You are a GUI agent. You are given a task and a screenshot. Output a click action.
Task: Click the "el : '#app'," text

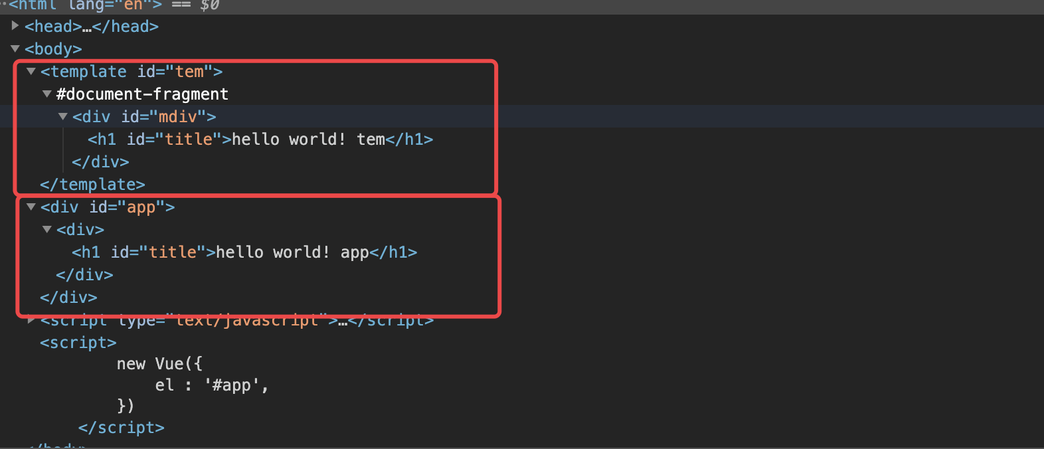pyautogui.click(x=212, y=385)
